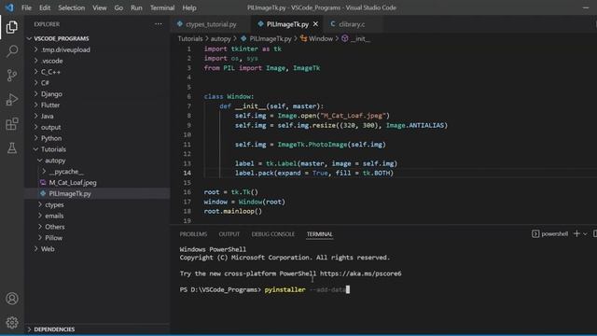Create a new terminal with plus icon
This screenshot has height=336, width=597.
576,234
